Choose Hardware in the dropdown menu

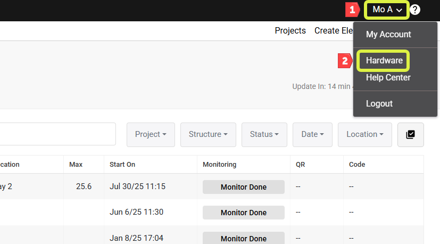(x=384, y=60)
